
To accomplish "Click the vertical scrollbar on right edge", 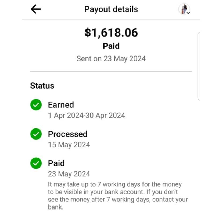I will coord(199,66).
